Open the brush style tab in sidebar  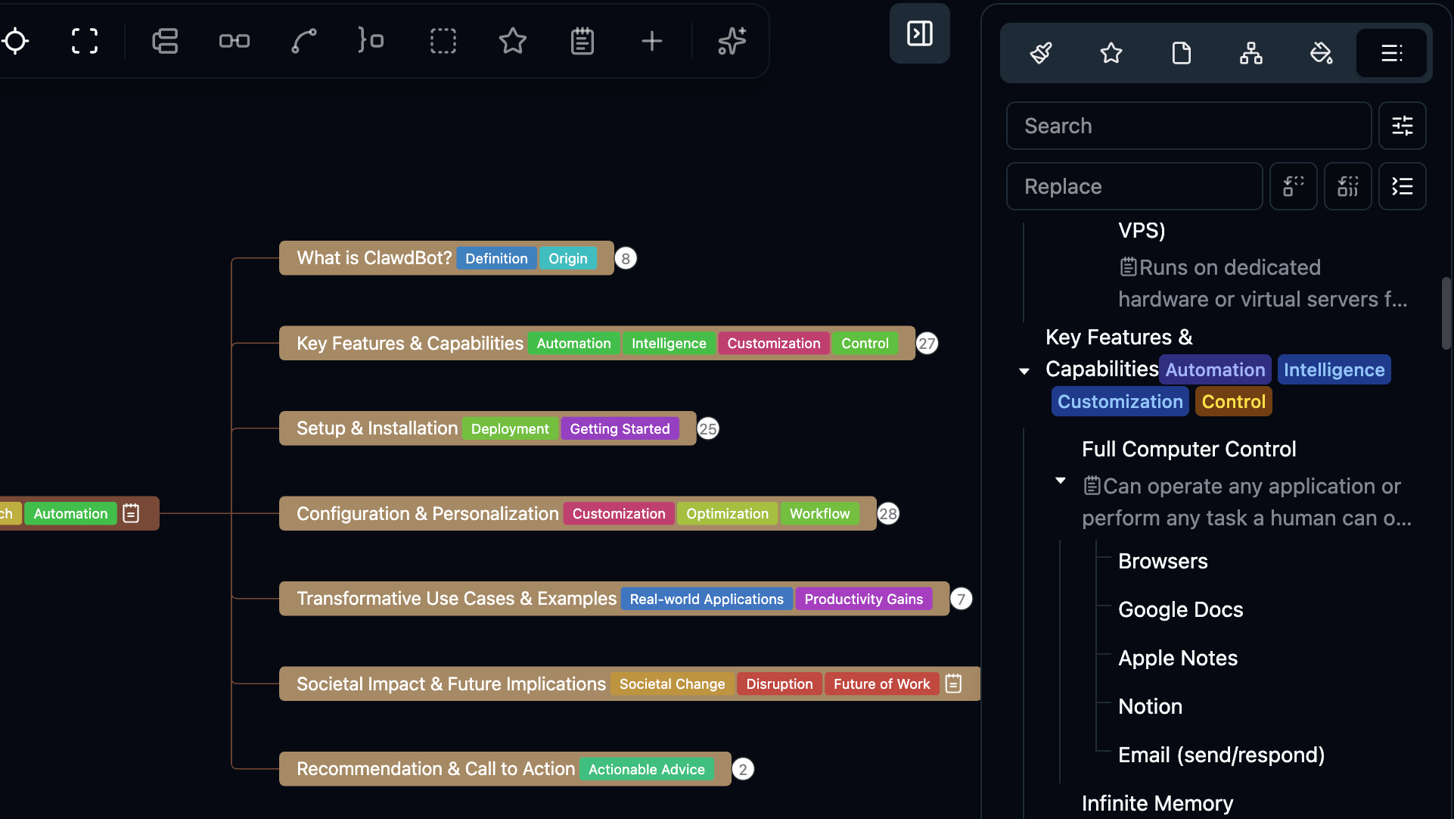tap(1041, 53)
